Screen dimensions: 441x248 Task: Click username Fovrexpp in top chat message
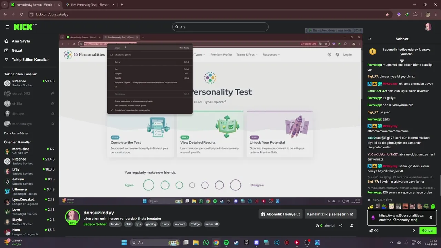[375, 65]
